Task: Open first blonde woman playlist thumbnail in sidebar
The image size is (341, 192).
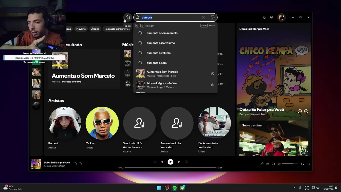Action: point(36,72)
